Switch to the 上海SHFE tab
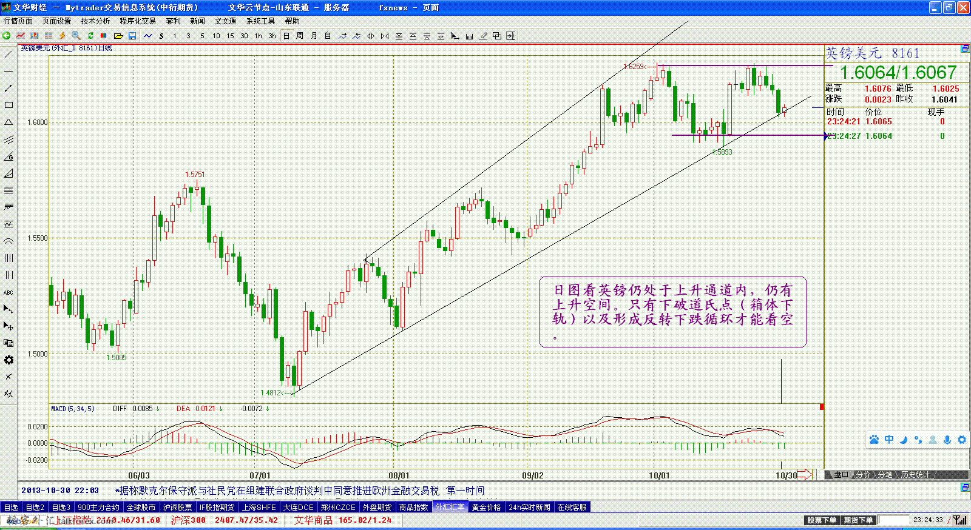Screen dimensions: 971x530 [259, 507]
